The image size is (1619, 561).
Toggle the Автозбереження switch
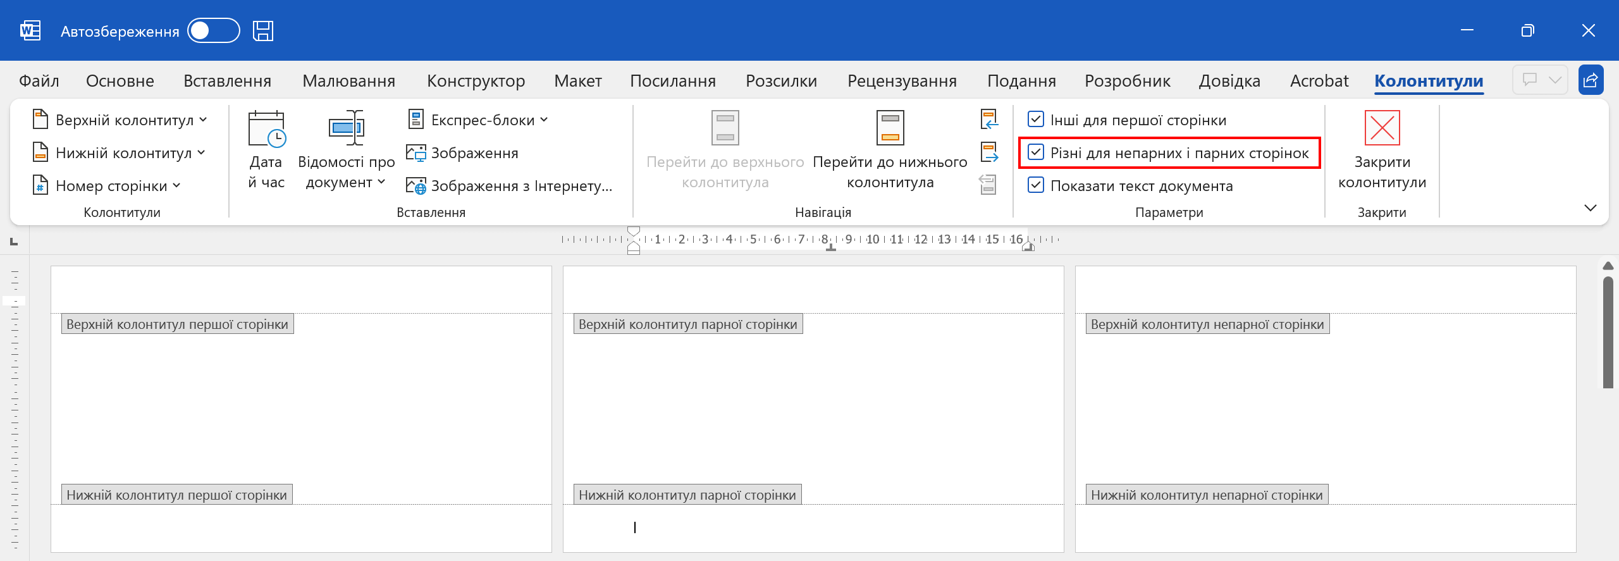pyautogui.click(x=214, y=31)
